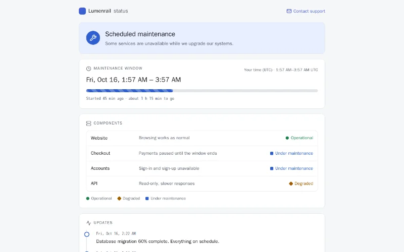Click the blue Under maintenance square in legend
Image resolution: width=404 pixels, height=252 pixels.
tap(147, 199)
